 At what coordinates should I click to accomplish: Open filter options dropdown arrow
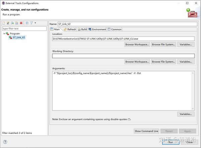tap(35, 23)
